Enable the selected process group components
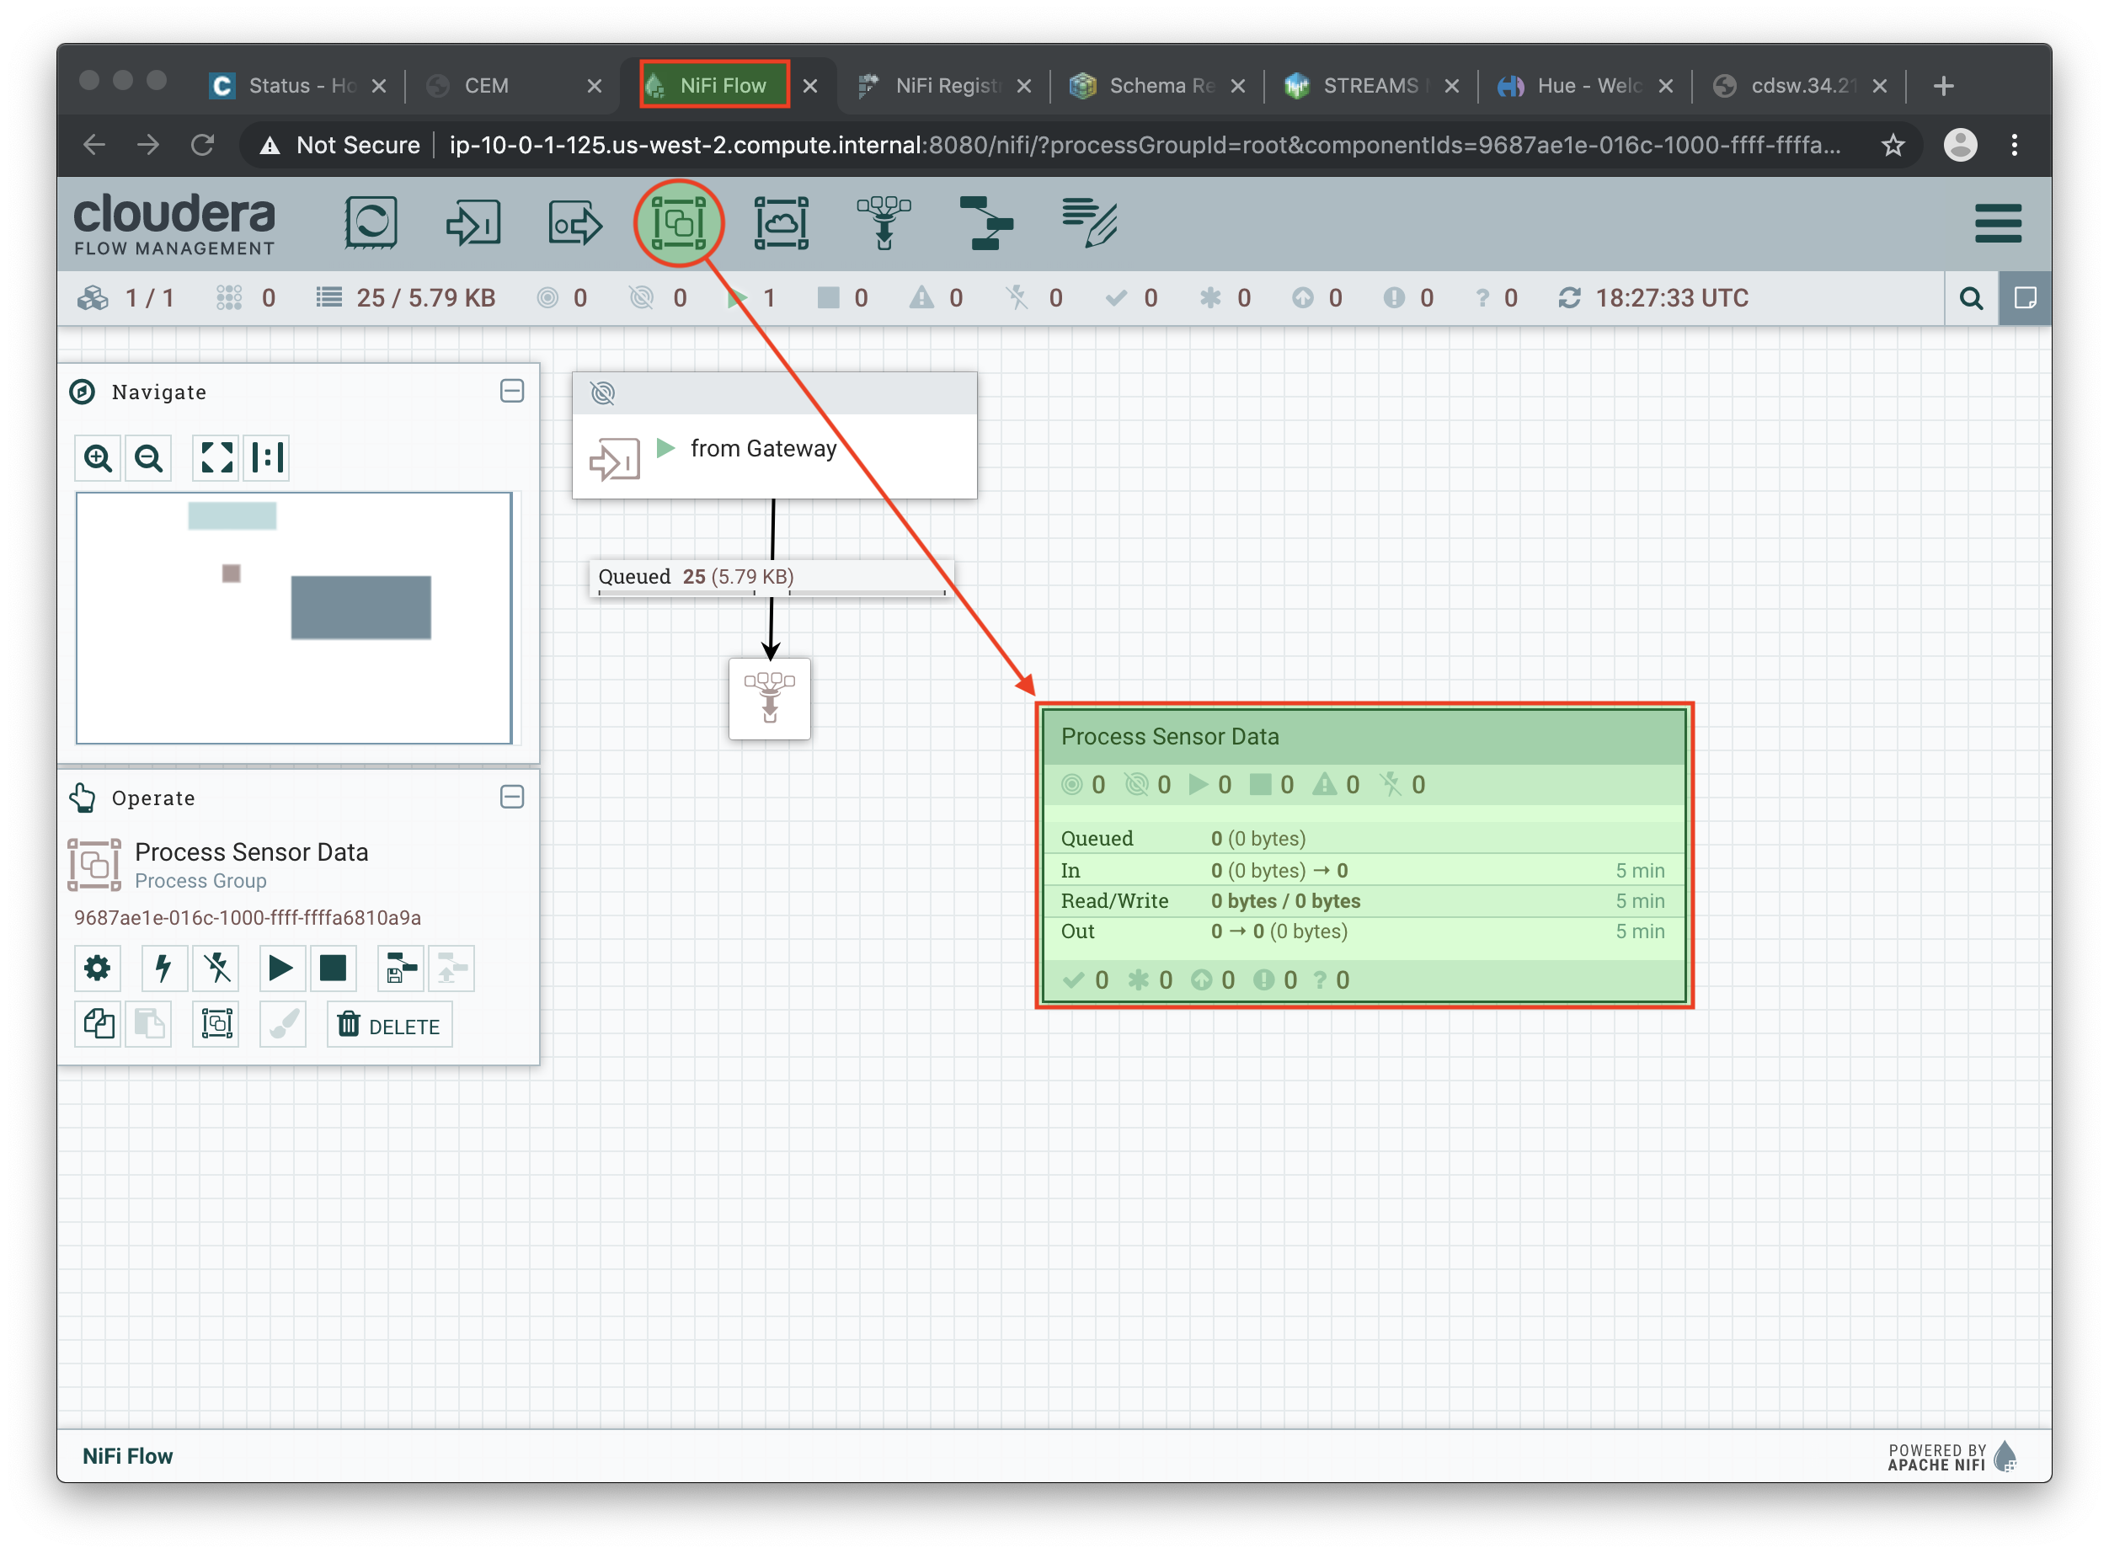The image size is (2109, 1553). click(x=163, y=968)
